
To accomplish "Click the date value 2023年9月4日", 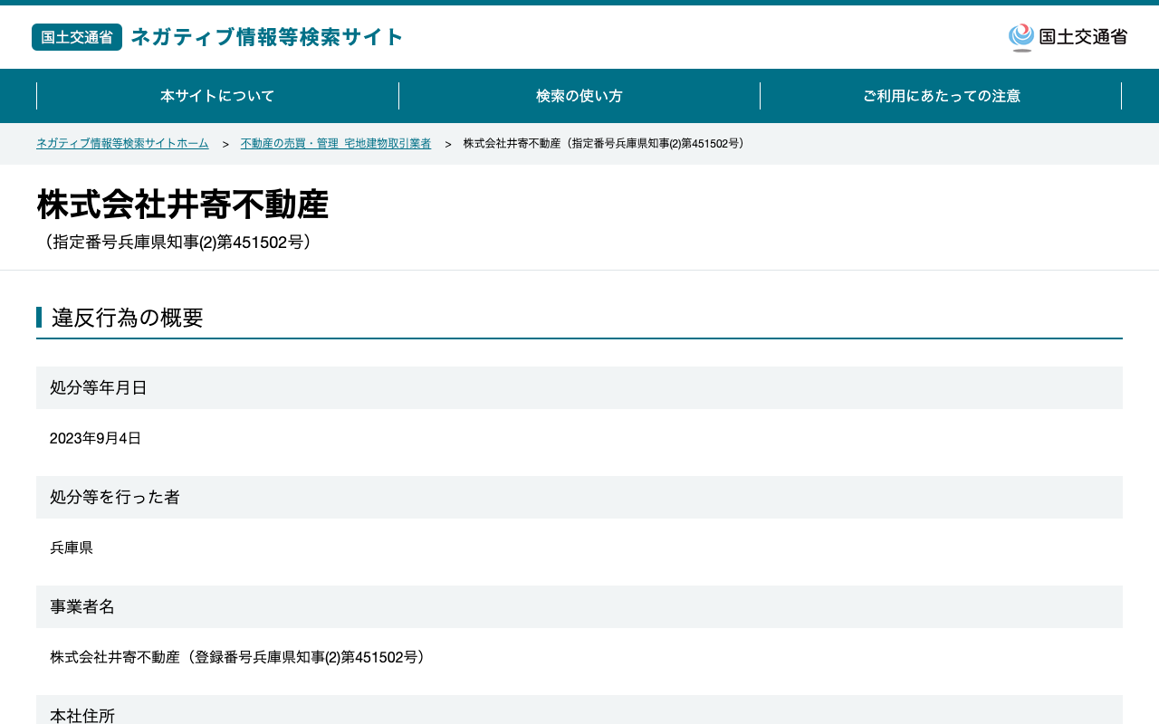I will [96, 438].
